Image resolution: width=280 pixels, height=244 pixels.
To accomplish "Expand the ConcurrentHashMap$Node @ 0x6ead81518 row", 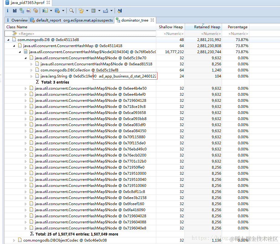I will (x=32, y=64).
